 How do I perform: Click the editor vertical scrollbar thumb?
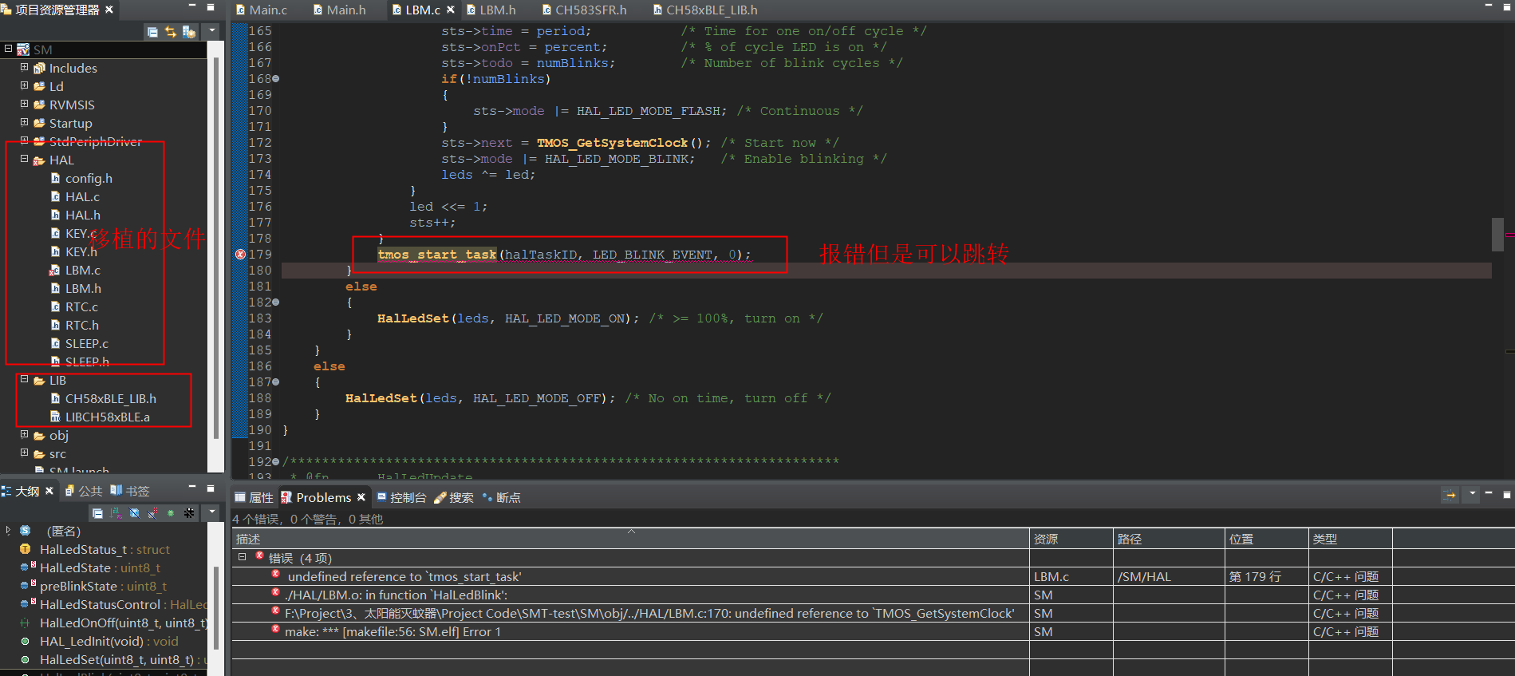click(x=1497, y=234)
